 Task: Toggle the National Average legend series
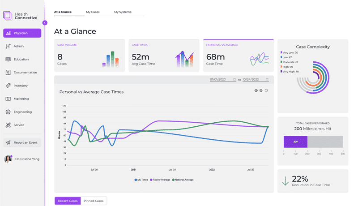tap(183, 180)
